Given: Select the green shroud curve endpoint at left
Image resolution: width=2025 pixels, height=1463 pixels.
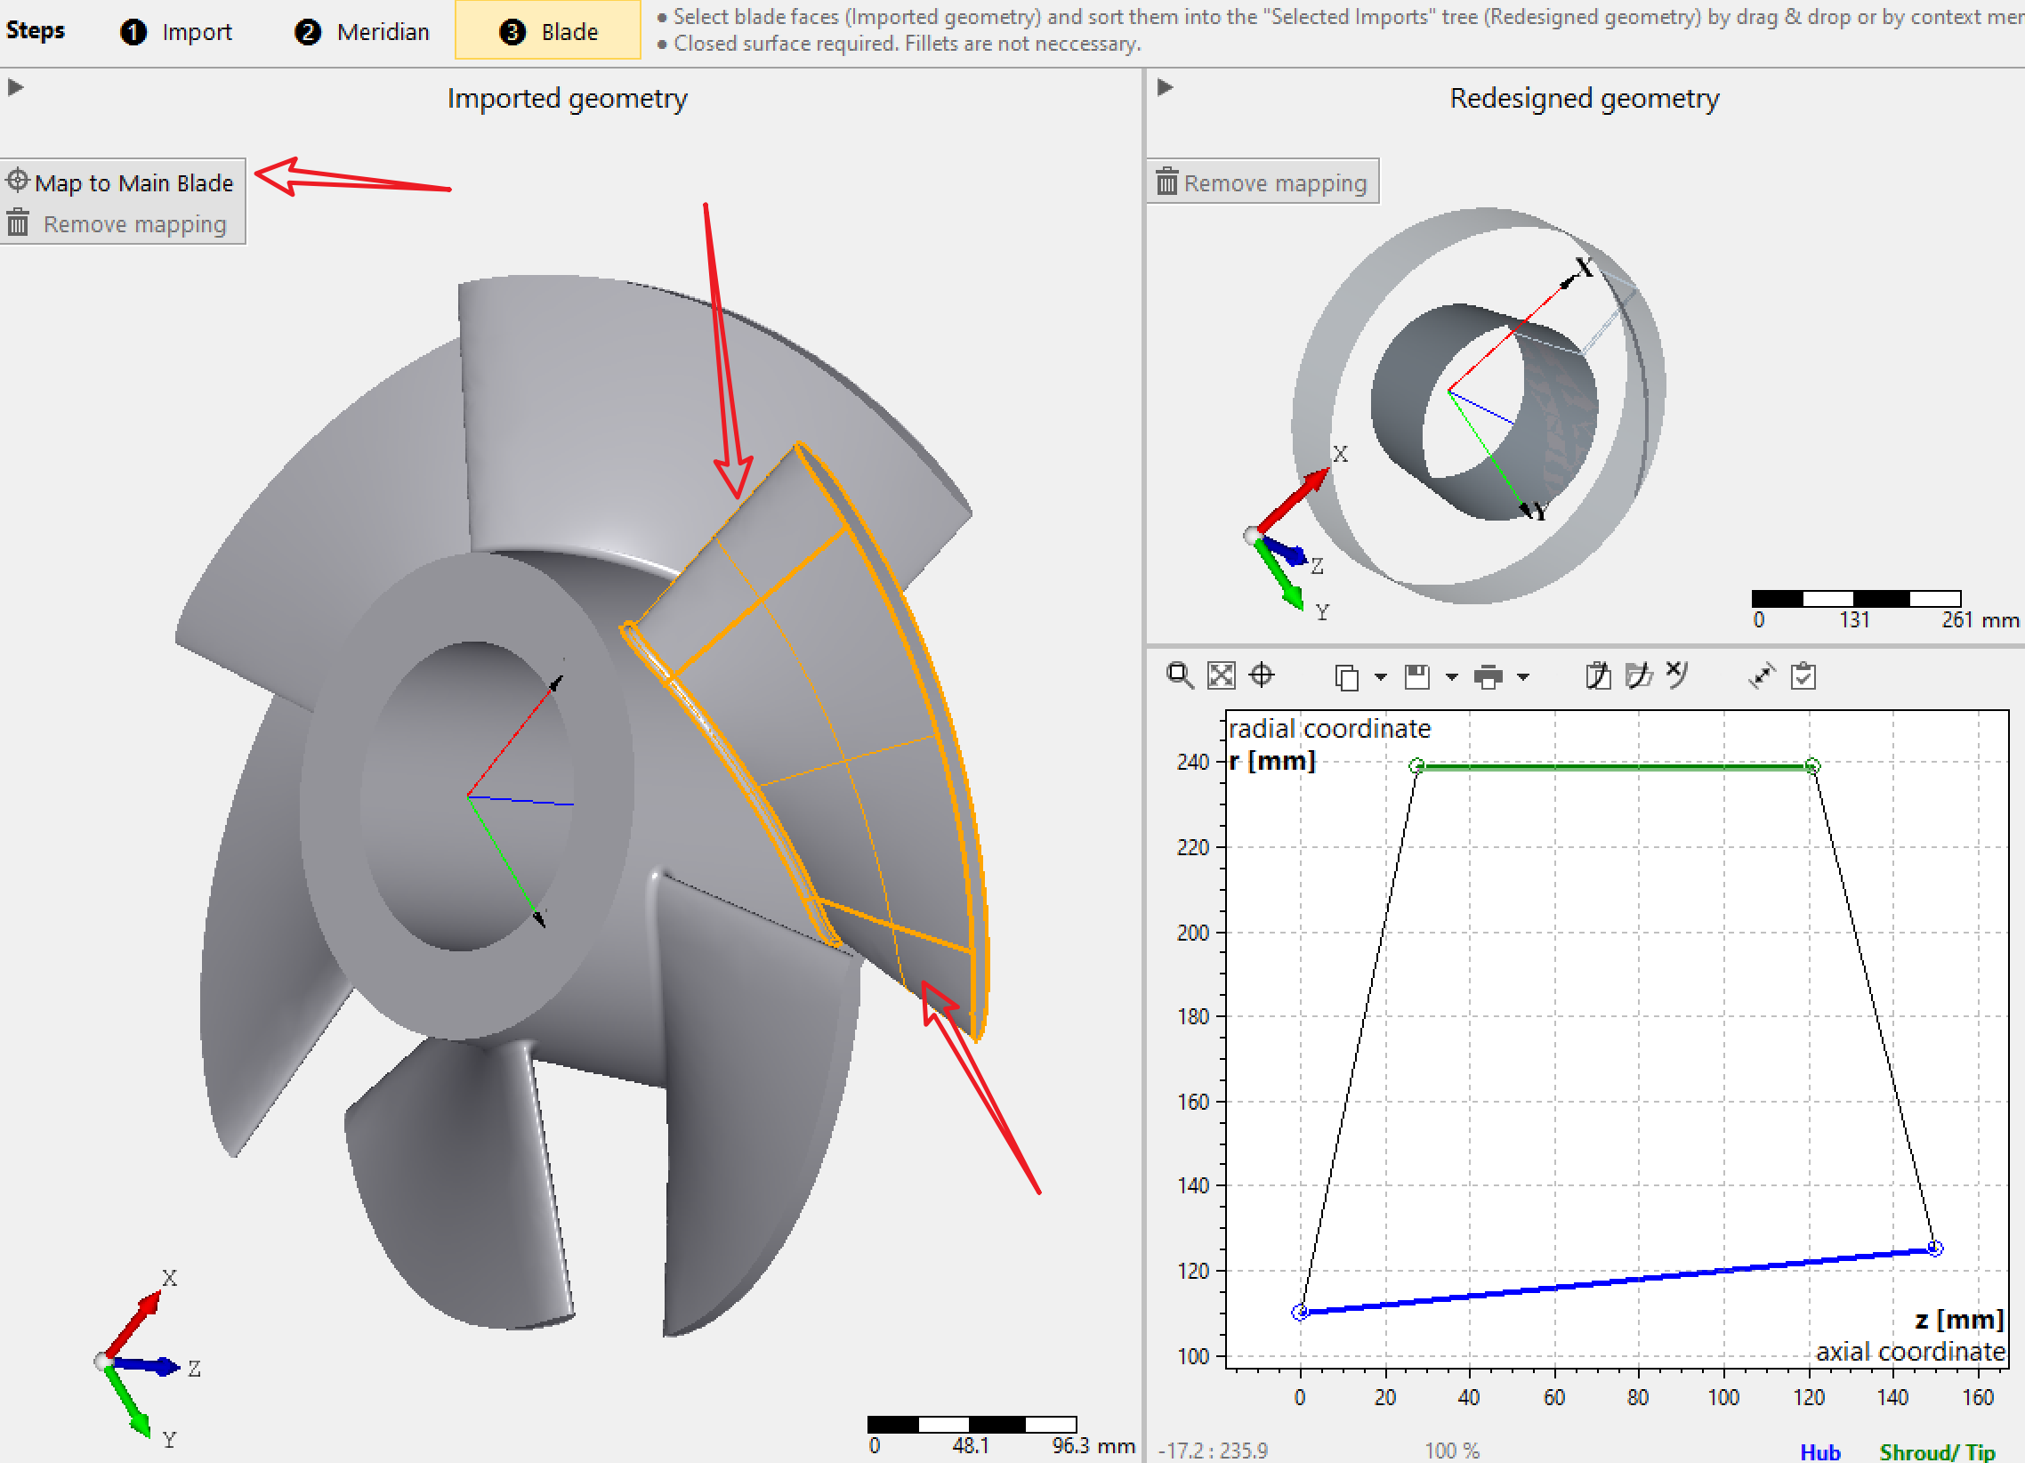Looking at the screenshot, I should [x=1417, y=766].
